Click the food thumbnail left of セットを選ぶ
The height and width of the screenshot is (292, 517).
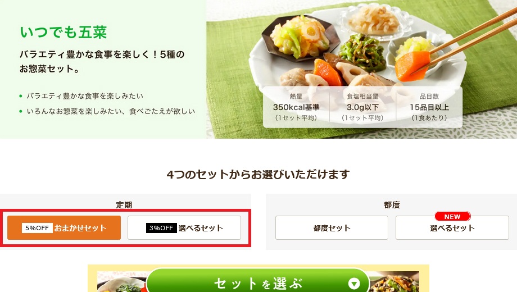click(x=121, y=282)
